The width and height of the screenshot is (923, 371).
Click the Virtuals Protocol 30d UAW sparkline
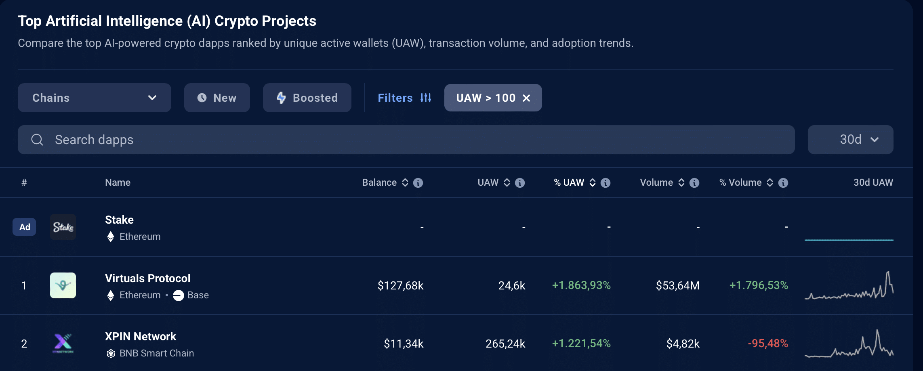tap(849, 286)
